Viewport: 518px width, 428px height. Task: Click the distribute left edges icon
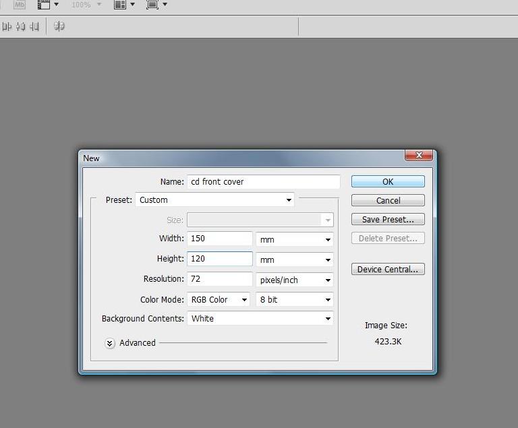[x=7, y=26]
